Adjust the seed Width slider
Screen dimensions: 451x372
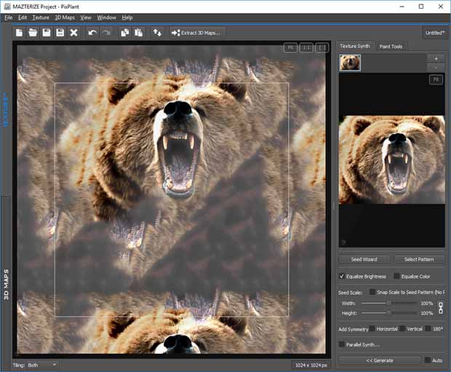pos(389,303)
